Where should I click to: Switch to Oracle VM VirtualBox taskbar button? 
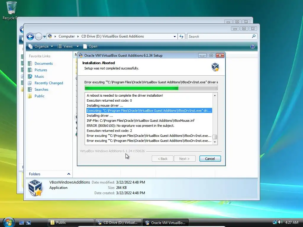(x=166, y=223)
